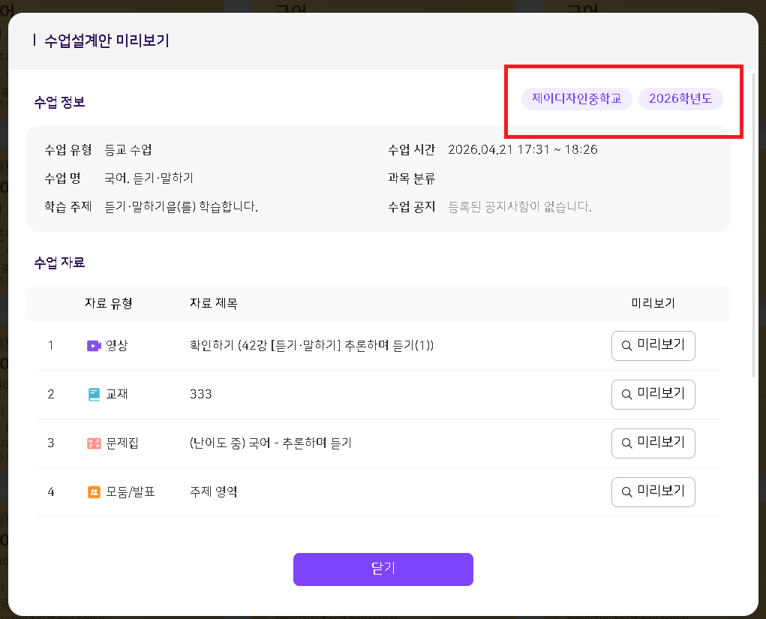Select the 주제 영역 material title
Image resolution: width=766 pixels, height=619 pixels.
coord(214,492)
